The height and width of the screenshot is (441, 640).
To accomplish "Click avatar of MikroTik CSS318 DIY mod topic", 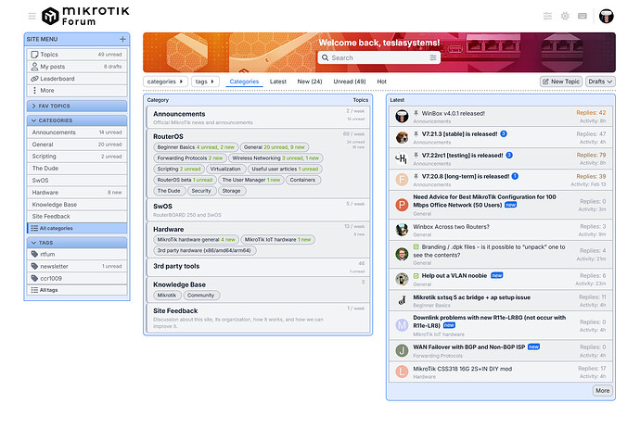I will (x=402, y=372).
